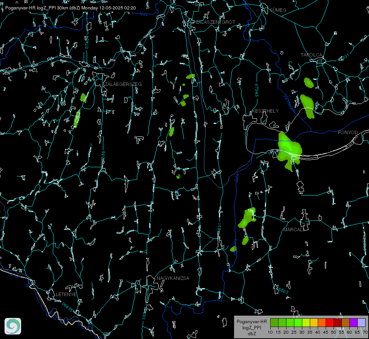Select the 30–35 dBZ yellow-green swatch
Image resolution: width=369 pixels, height=339 pixels.
306,322
